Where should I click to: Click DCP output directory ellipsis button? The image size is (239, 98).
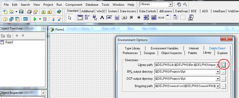(x=223, y=79)
